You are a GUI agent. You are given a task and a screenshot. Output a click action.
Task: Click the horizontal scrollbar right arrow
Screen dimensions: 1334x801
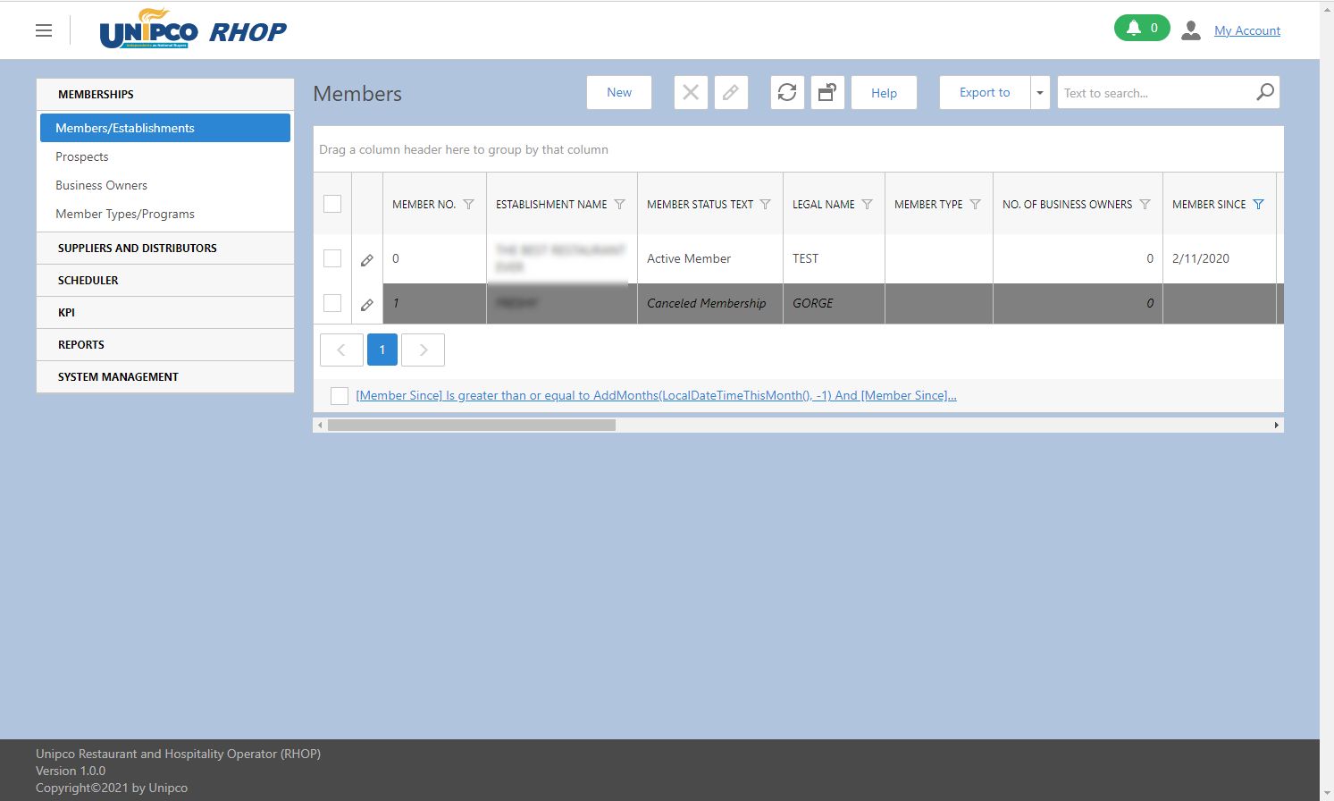(1276, 426)
